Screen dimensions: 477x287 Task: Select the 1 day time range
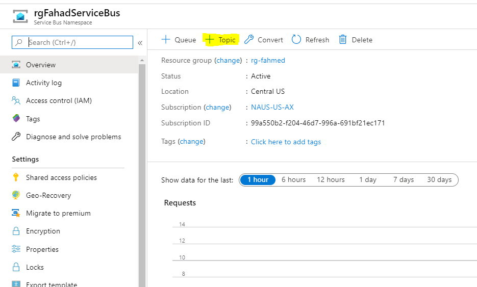point(368,179)
